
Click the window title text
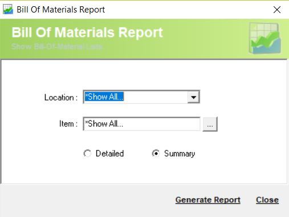click(x=61, y=10)
